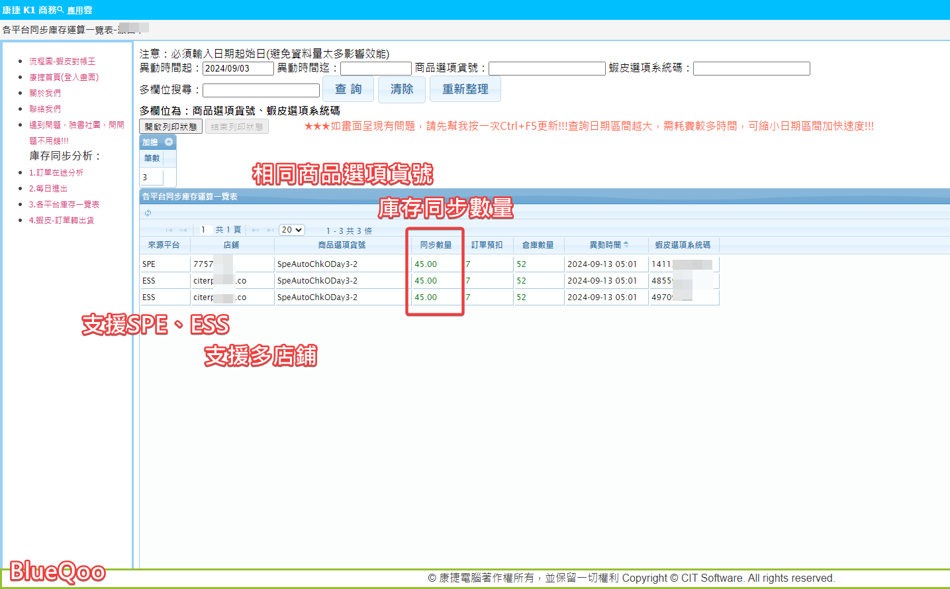
Task: Collapse the 加總 summary panel
Action: [x=169, y=142]
